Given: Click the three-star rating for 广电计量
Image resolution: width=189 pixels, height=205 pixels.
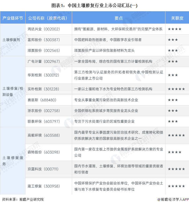Looking at the screenshot, I should (x=173, y=62).
